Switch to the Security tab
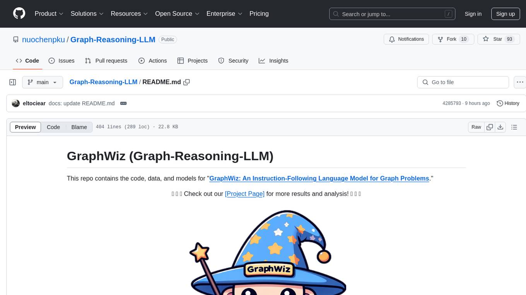 233,61
